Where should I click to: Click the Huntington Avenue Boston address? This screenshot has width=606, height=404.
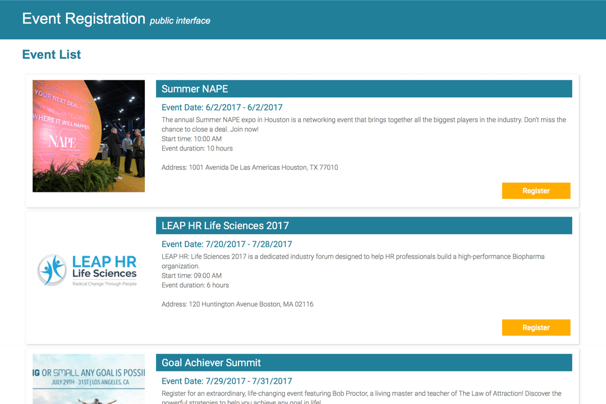237,304
